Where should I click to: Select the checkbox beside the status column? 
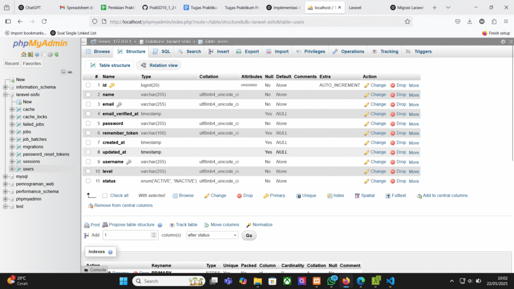pyautogui.click(x=88, y=181)
